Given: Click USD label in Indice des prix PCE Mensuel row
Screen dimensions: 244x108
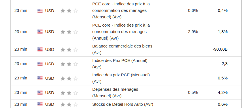Looking at the screenshot, I should pos(50,78).
